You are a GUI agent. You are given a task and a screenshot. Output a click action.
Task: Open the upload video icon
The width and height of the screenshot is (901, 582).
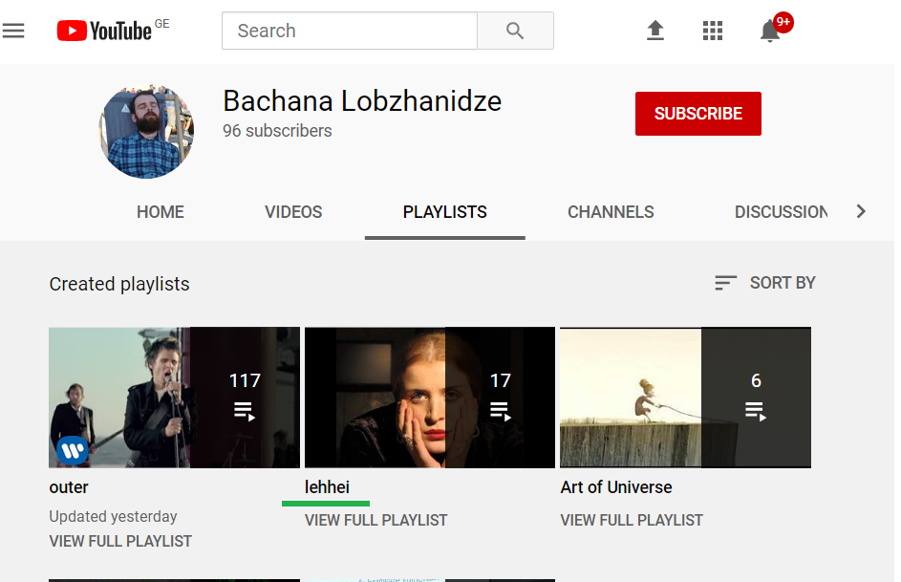click(x=655, y=31)
